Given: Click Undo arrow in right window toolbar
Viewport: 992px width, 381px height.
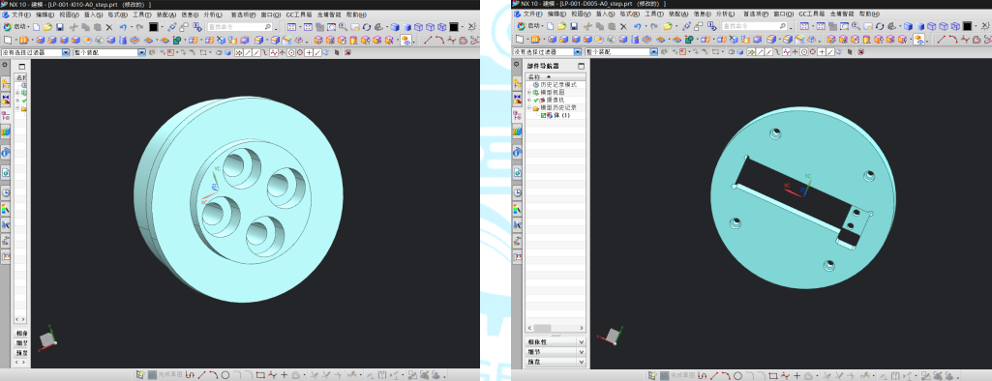Looking at the screenshot, I should [x=637, y=26].
